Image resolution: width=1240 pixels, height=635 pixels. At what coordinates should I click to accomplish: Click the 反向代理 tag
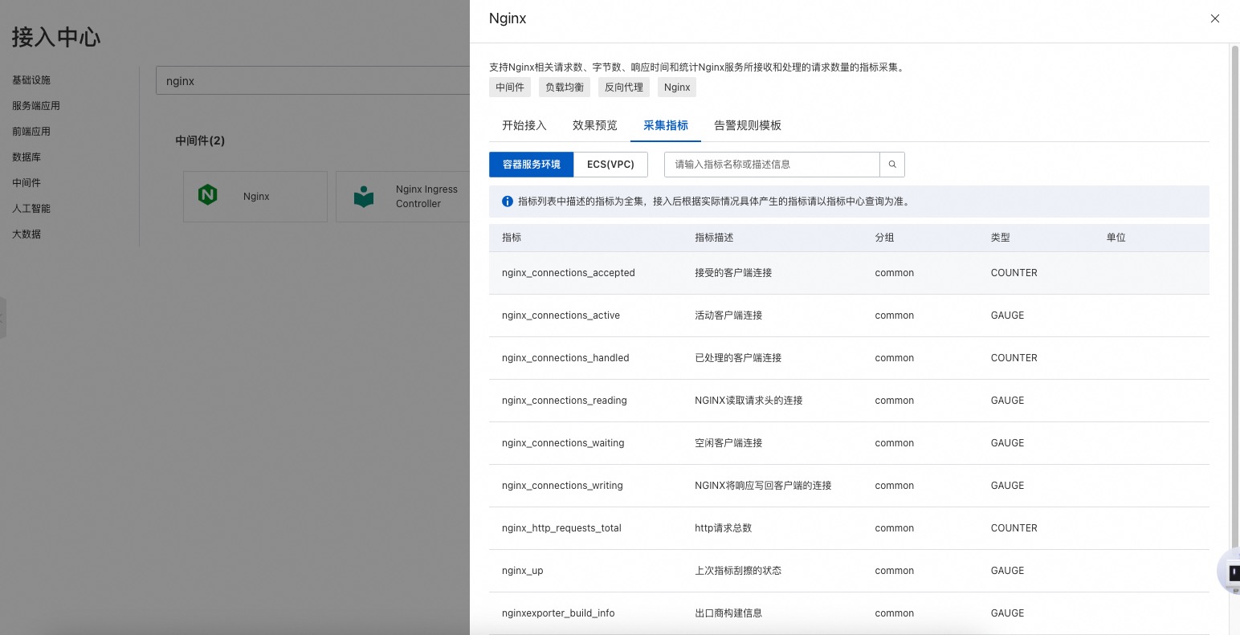tap(623, 88)
